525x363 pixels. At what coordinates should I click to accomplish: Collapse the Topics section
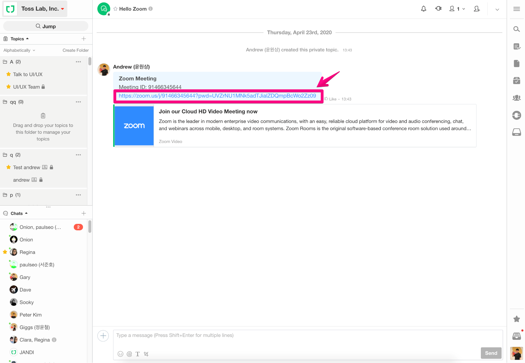tap(20, 39)
